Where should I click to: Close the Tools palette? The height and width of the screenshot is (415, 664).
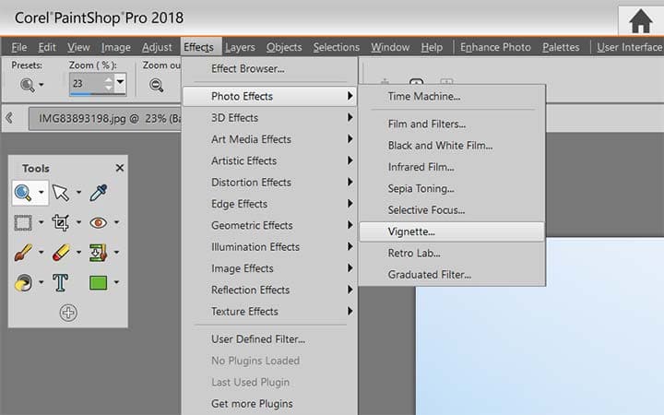(x=120, y=168)
